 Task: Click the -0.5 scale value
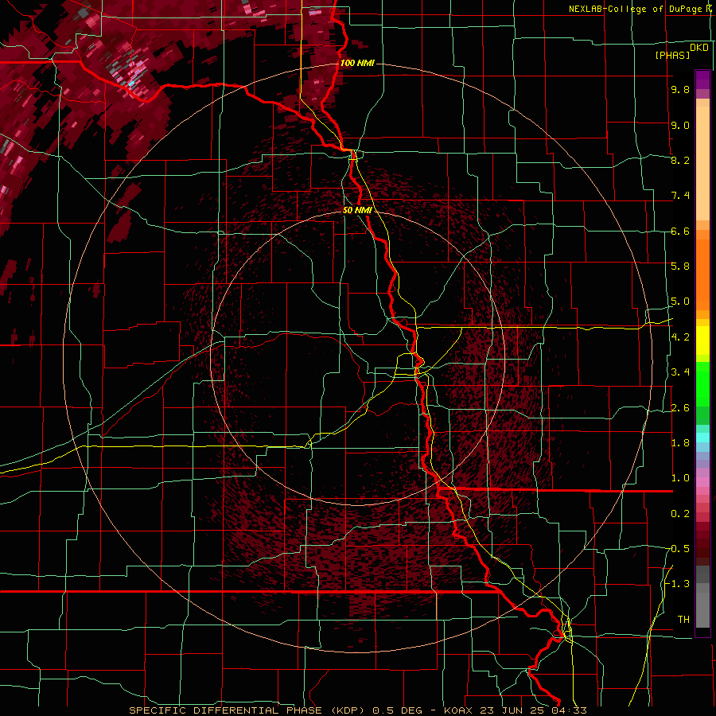coord(678,549)
